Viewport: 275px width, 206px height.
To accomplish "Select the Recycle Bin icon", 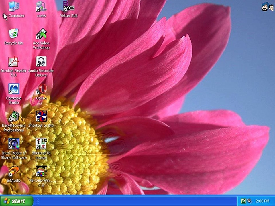I will [14, 33].
